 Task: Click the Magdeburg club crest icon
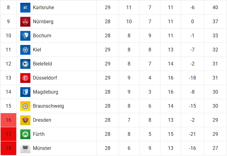[25, 92]
